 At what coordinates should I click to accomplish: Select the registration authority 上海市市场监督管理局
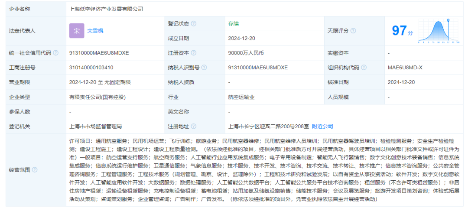point(95,127)
